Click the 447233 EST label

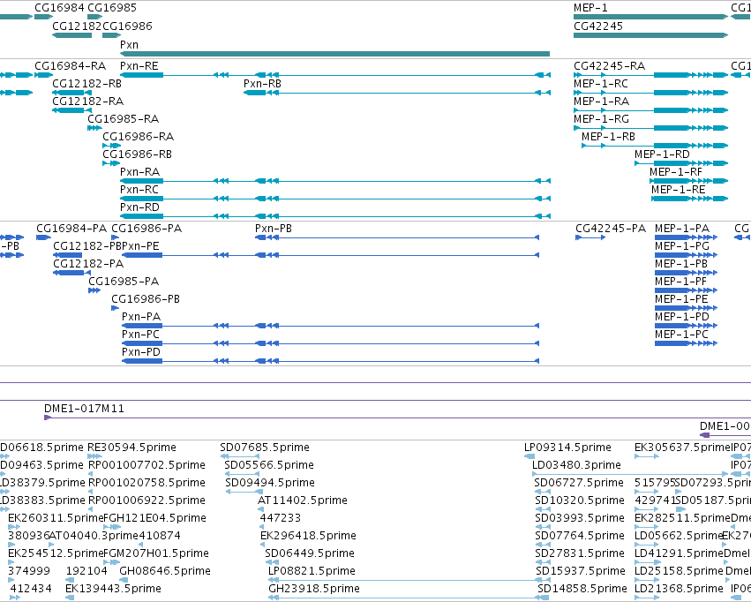click(280, 518)
